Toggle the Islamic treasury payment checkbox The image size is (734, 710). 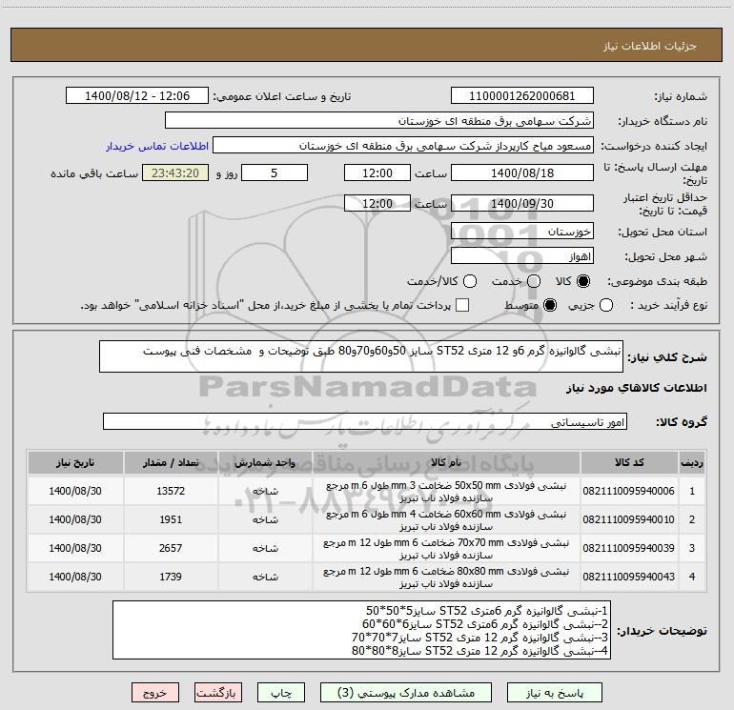point(462,305)
